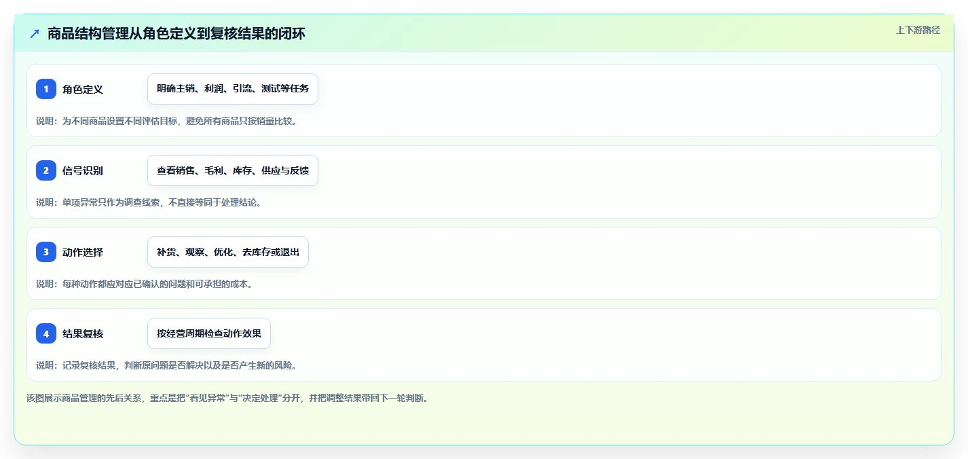The width and height of the screenshot is (968, 459).
Task: Click the step 4 number badge
Action: 46,333
